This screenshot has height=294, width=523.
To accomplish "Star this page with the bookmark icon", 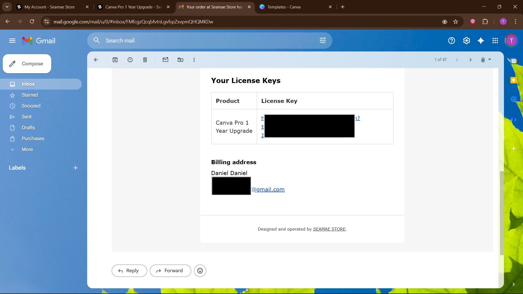I will click(455, 22).
